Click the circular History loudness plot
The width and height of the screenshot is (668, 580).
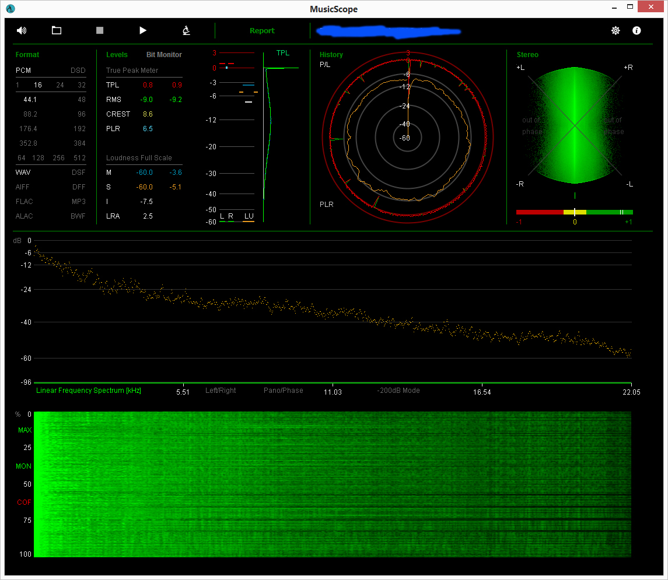pyautogui.click(x=408, y=138)
